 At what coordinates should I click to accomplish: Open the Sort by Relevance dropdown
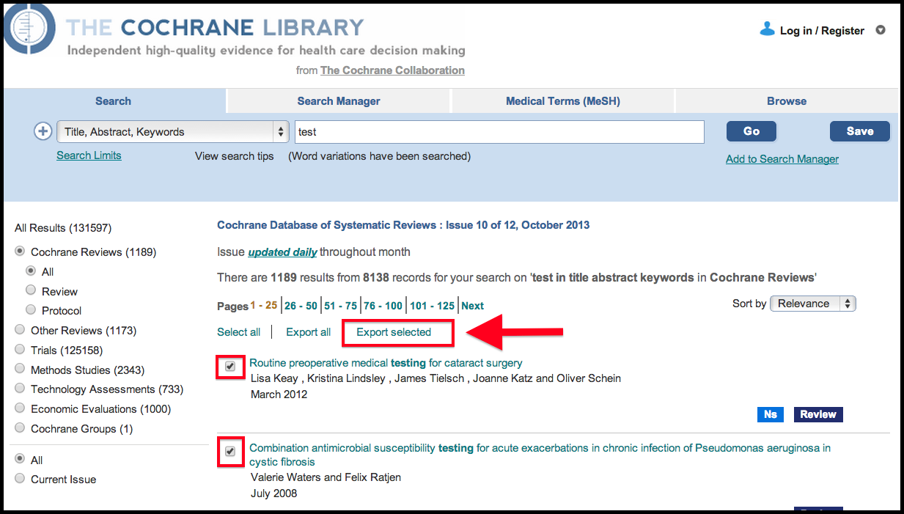click(812, 304)
